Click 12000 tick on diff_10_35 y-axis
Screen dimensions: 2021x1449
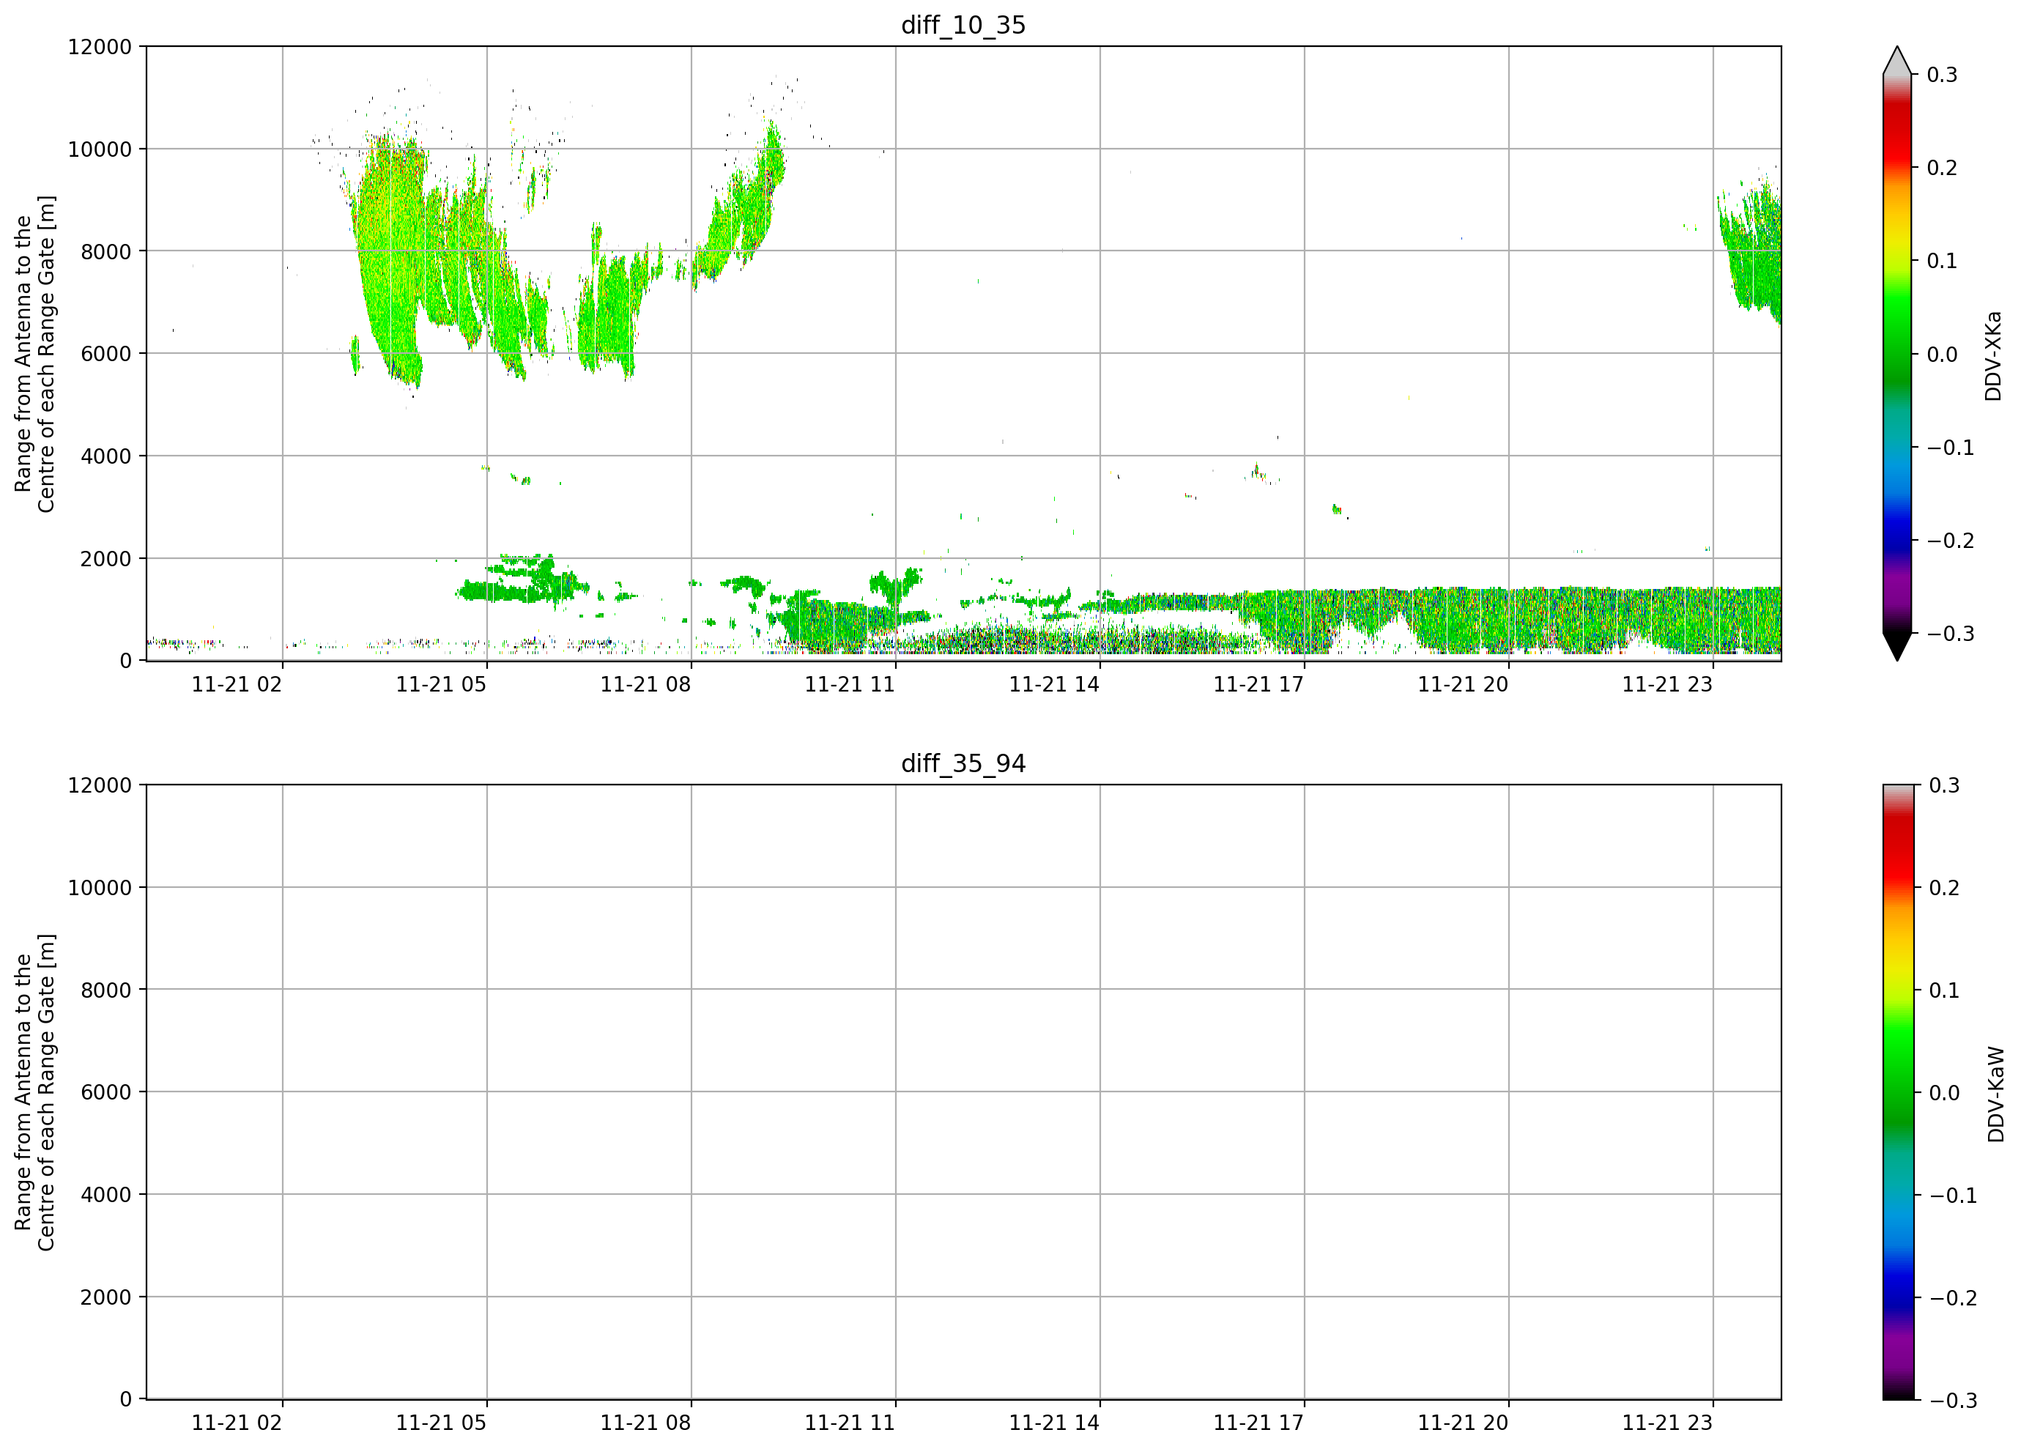(100, 46)
